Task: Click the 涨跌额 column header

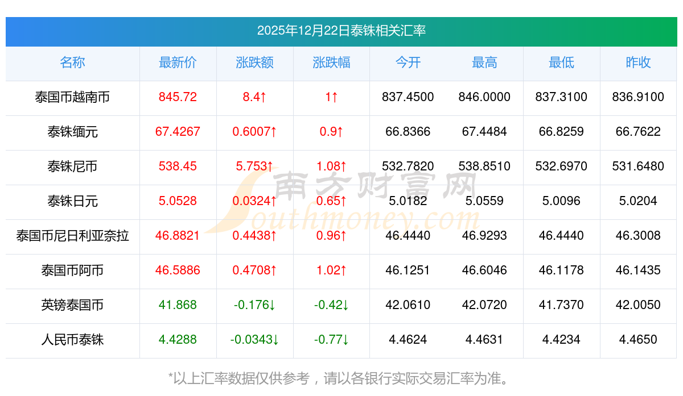Action: click(x=254, y=63)
